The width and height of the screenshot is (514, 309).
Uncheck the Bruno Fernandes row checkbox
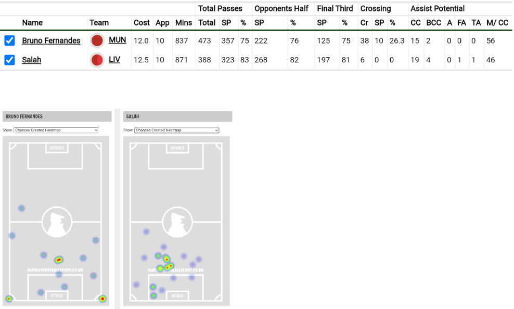9,41
